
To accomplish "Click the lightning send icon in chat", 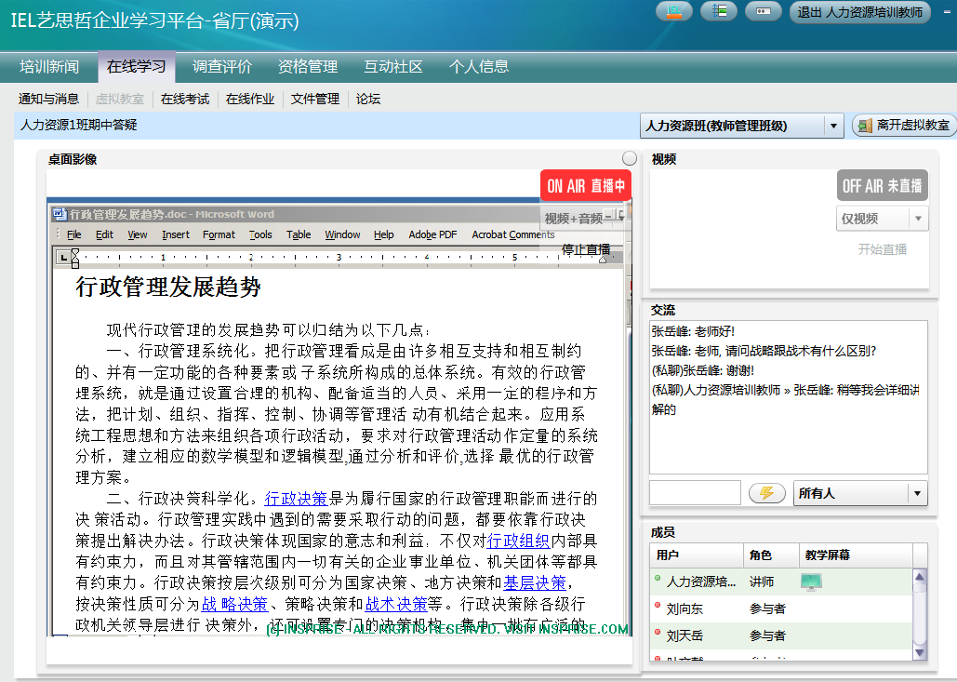I will (x=767, y=493).
